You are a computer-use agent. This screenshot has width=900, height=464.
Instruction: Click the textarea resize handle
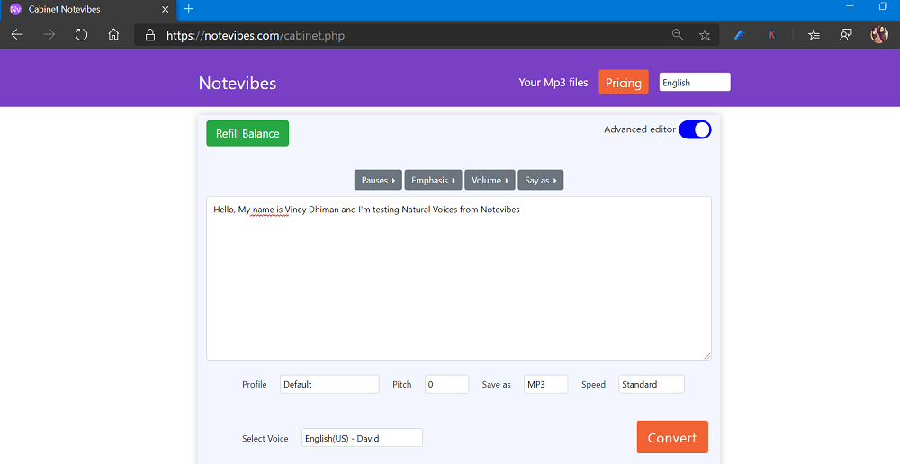(706, 355)
